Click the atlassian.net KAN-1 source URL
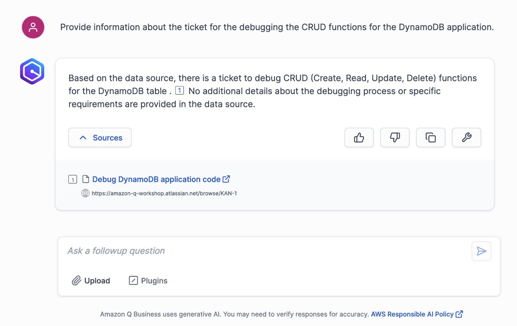 tap(164, 193)
